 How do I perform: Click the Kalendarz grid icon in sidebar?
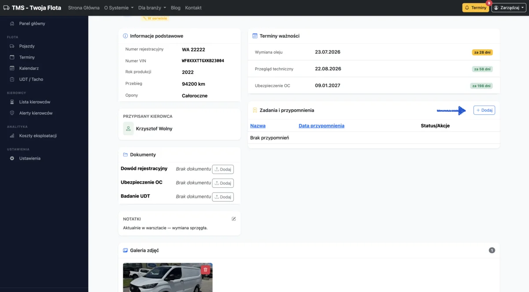12,68
